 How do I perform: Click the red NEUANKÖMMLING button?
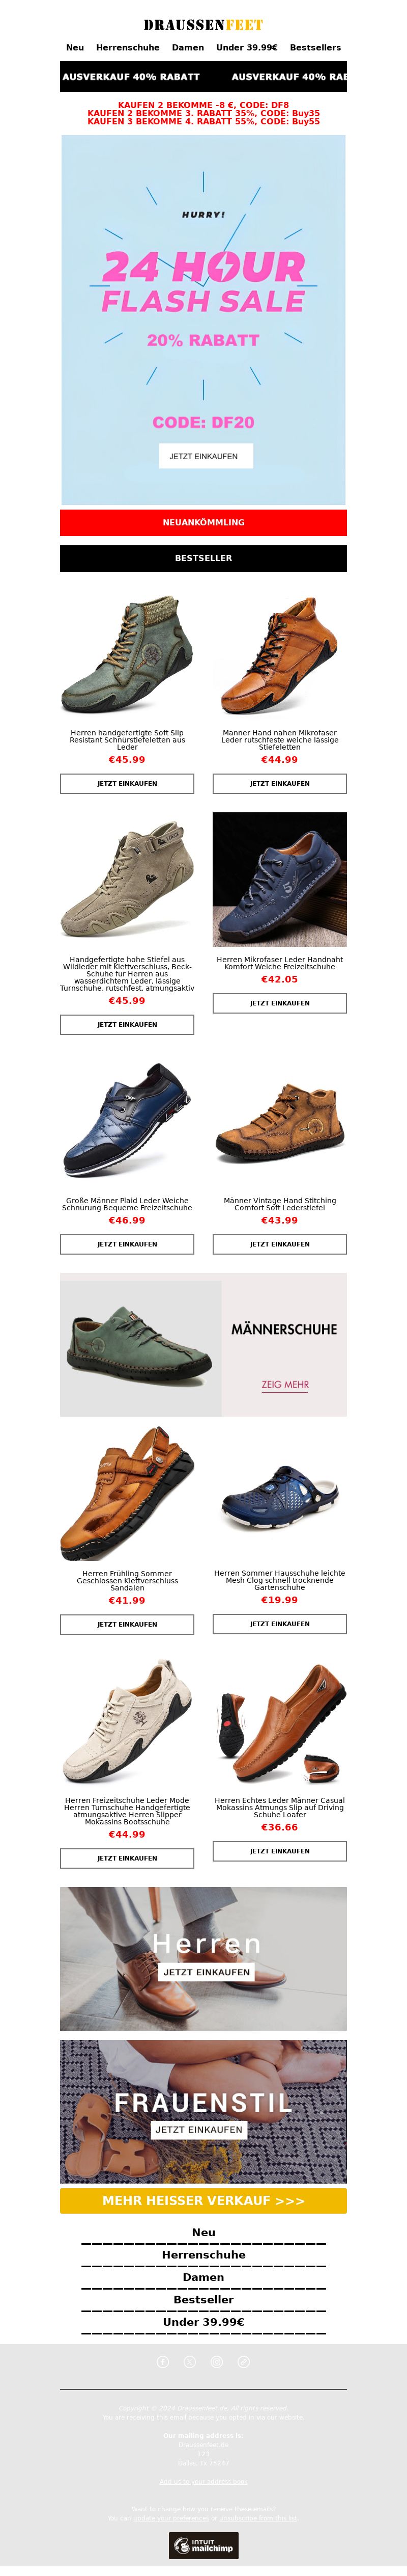tap(203, 522)
